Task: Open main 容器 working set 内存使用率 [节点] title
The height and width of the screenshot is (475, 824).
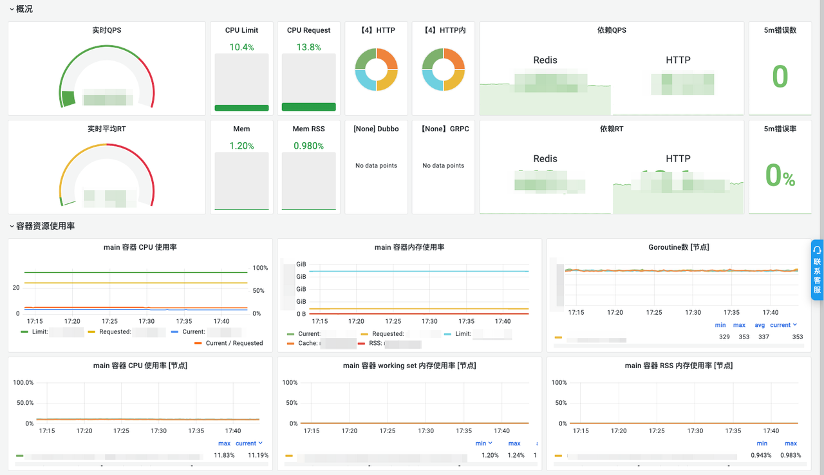Action: point(409,366)
